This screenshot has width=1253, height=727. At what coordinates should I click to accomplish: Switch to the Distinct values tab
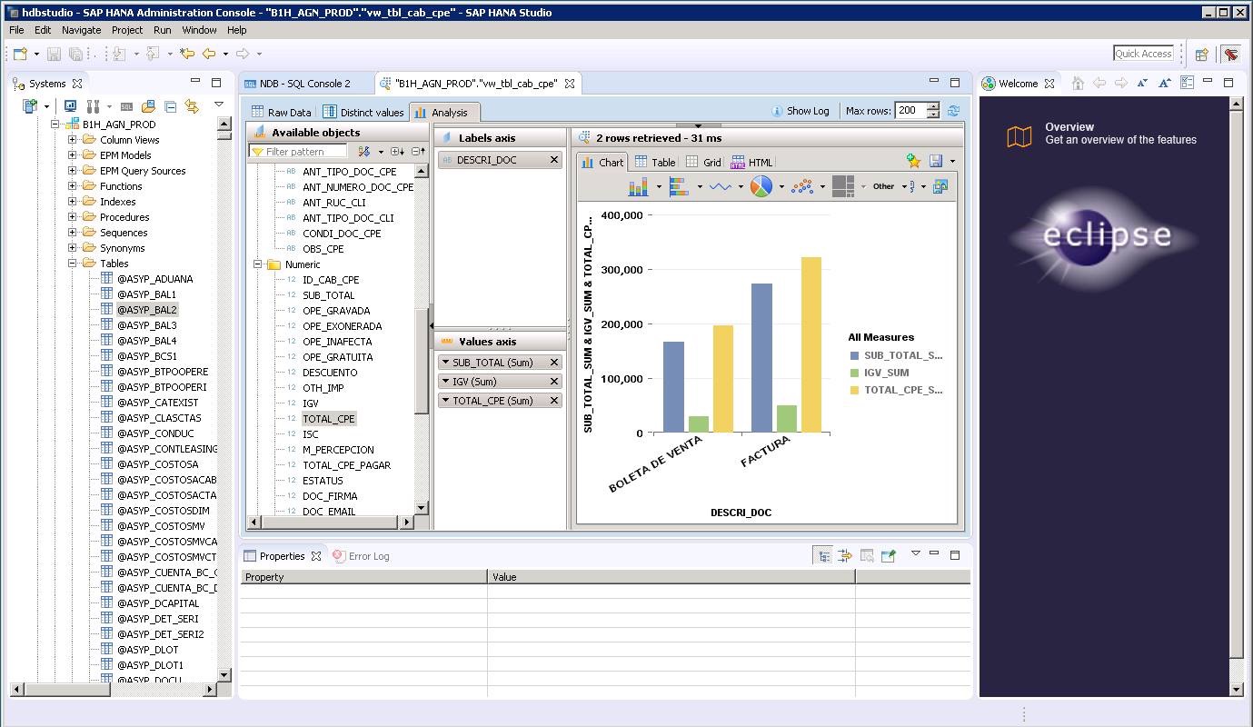363,113
